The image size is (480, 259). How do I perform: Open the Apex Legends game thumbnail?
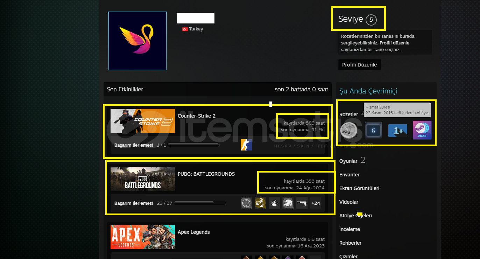pyautogui.click(x=143, y=237)
